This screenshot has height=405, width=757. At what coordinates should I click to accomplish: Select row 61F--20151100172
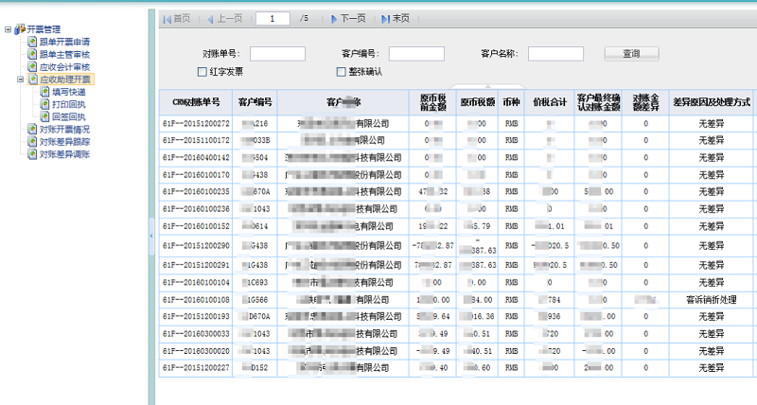tap(456, 140)
